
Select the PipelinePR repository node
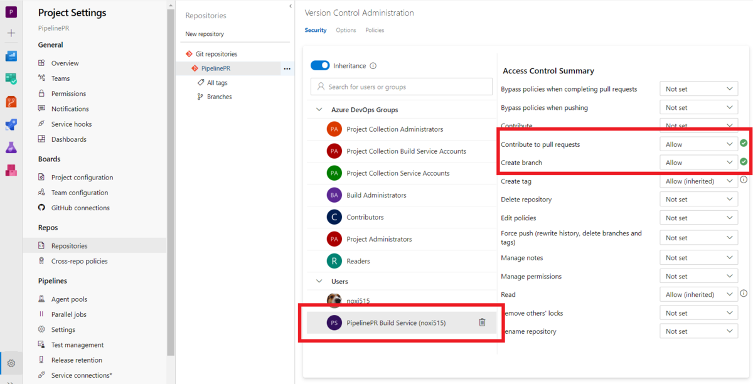coord(216,68)
